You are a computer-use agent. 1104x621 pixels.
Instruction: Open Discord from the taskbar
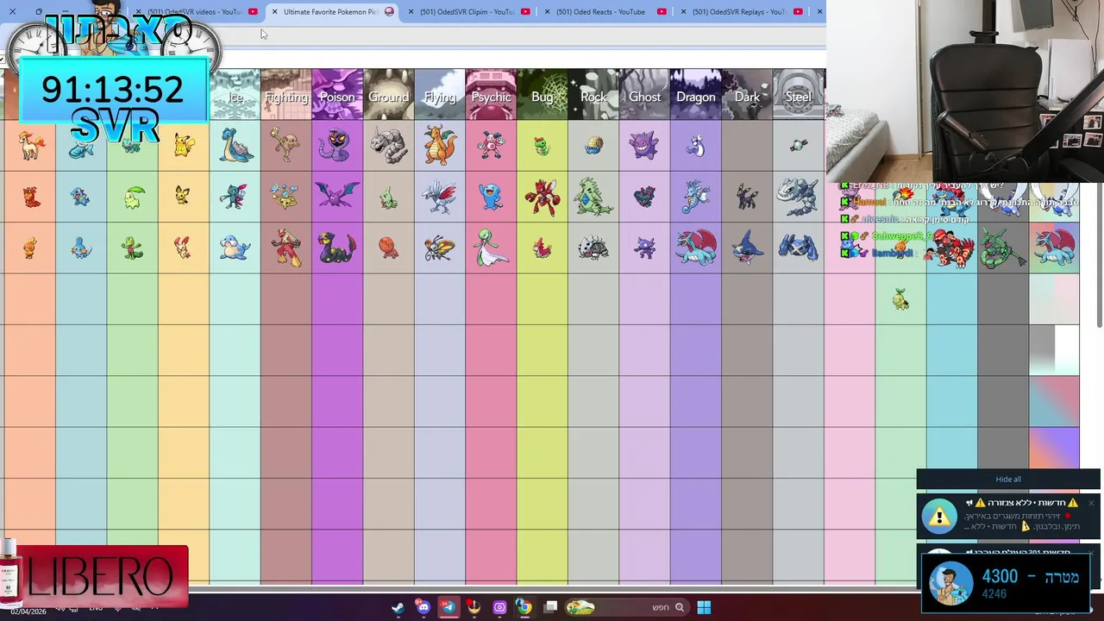tap(423, 607)
